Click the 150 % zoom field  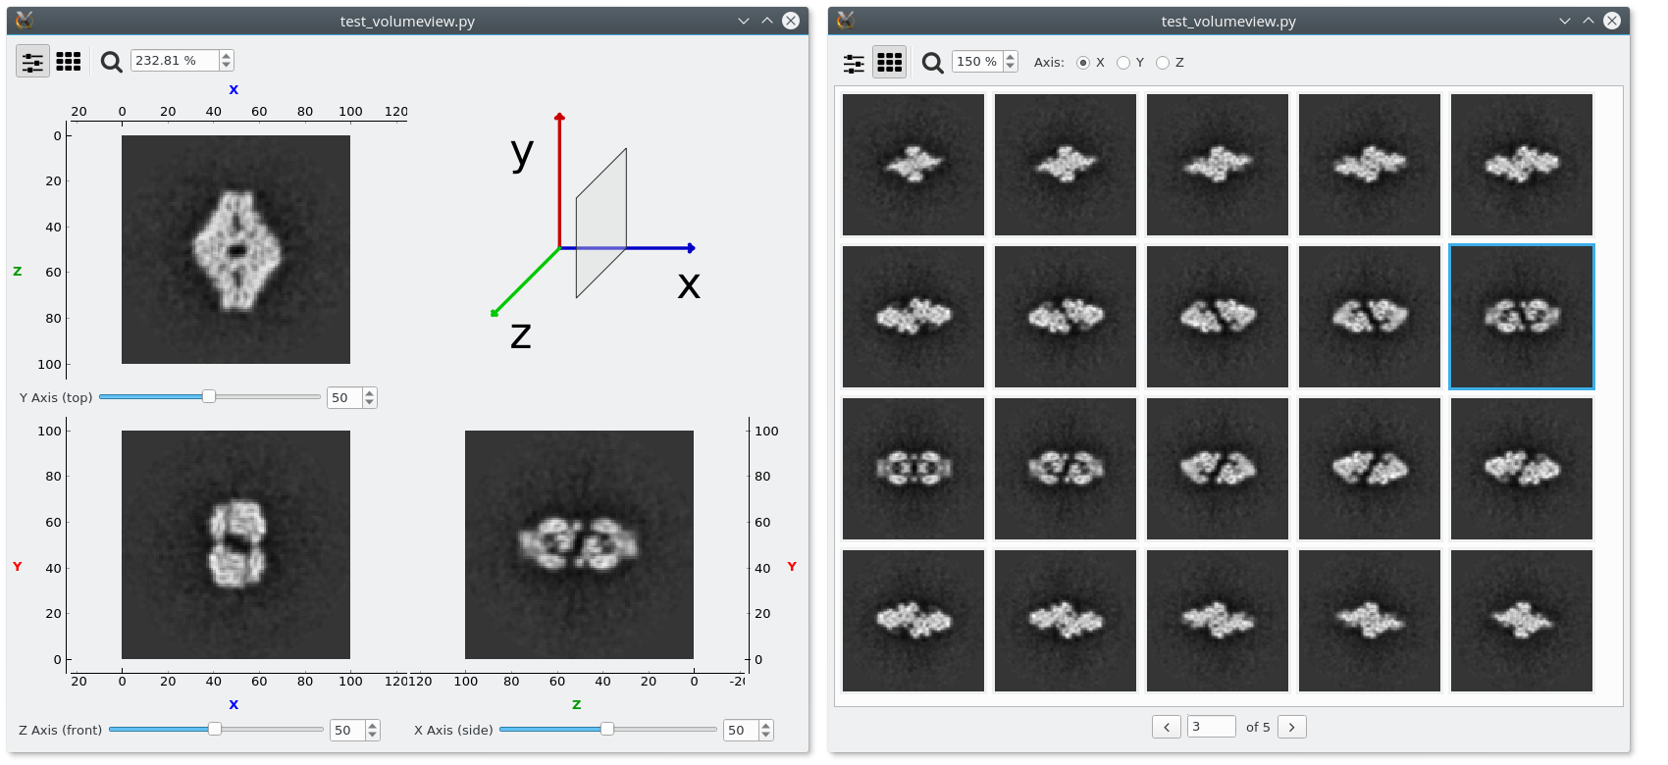pyautogui.click(x=977, y=62)
